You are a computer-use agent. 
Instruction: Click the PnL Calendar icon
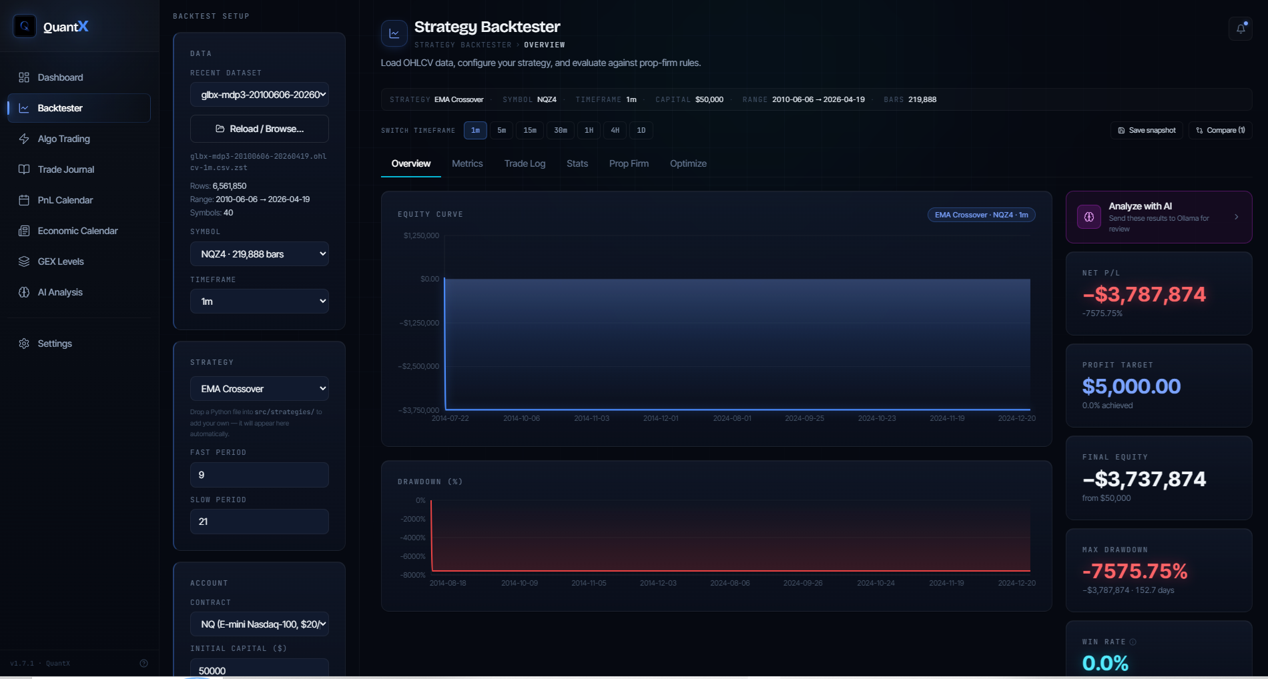24,200
